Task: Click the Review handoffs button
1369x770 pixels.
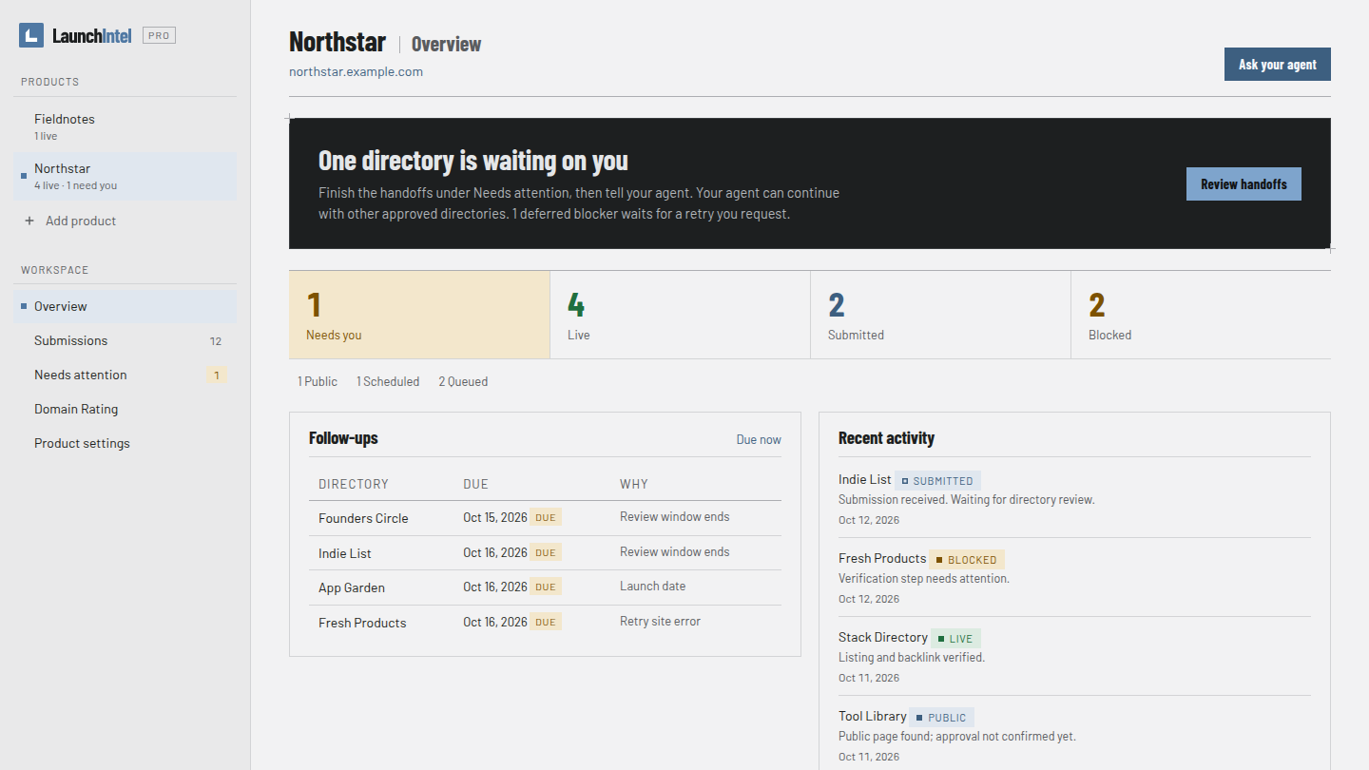Action: (x=1244, y=184)
